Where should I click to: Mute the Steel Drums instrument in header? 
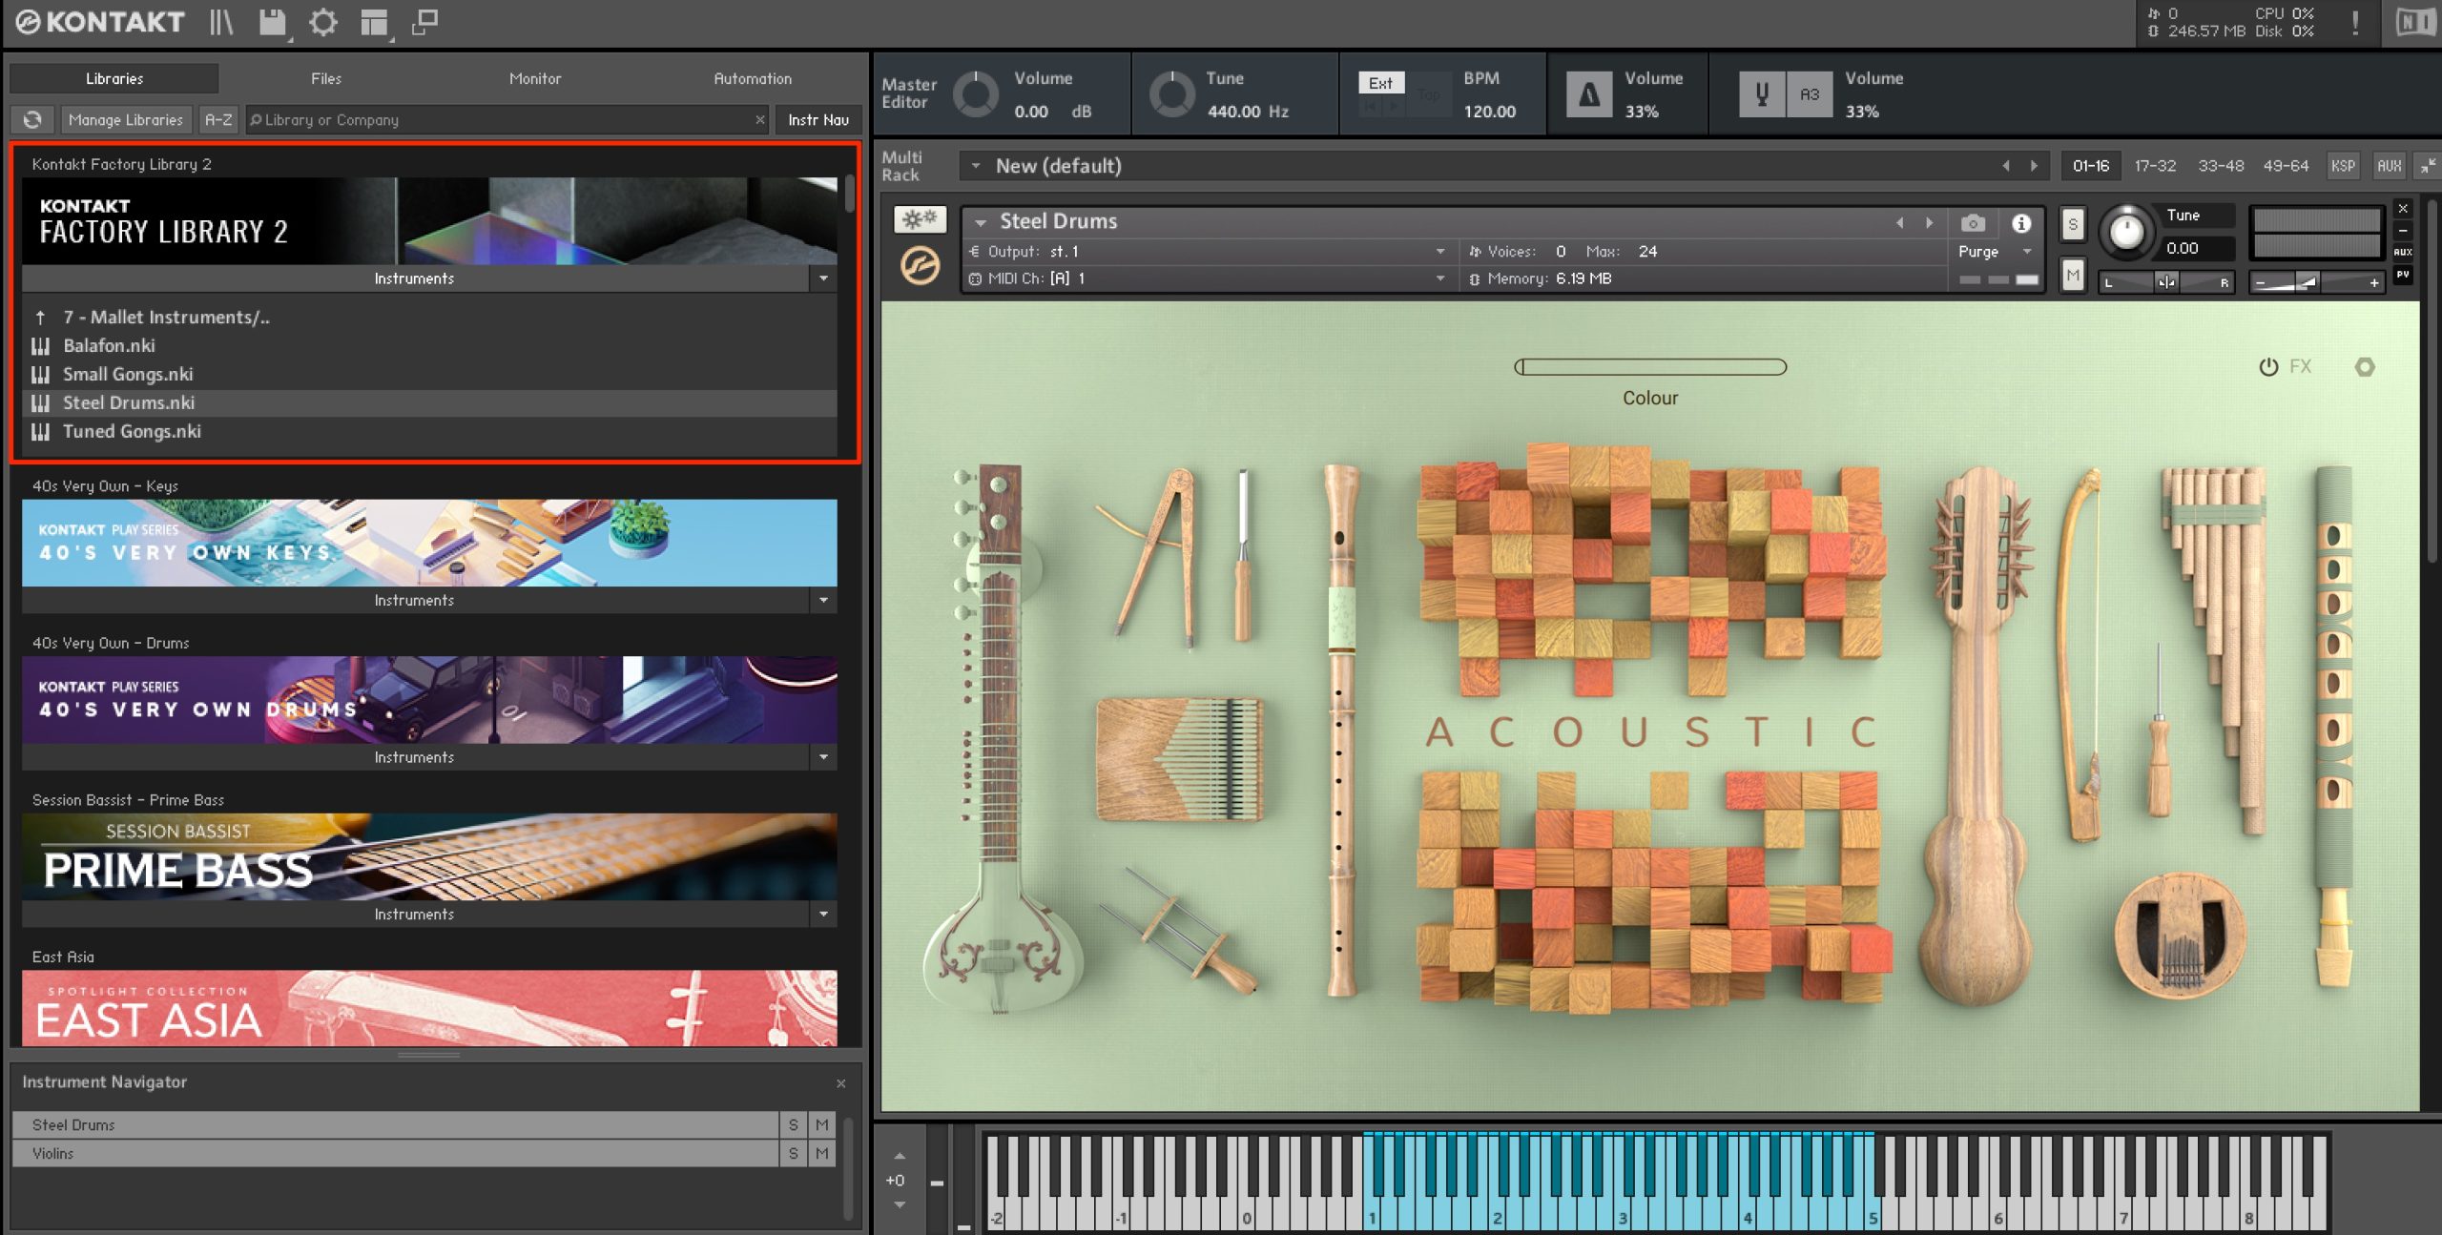click(2072, 276)
